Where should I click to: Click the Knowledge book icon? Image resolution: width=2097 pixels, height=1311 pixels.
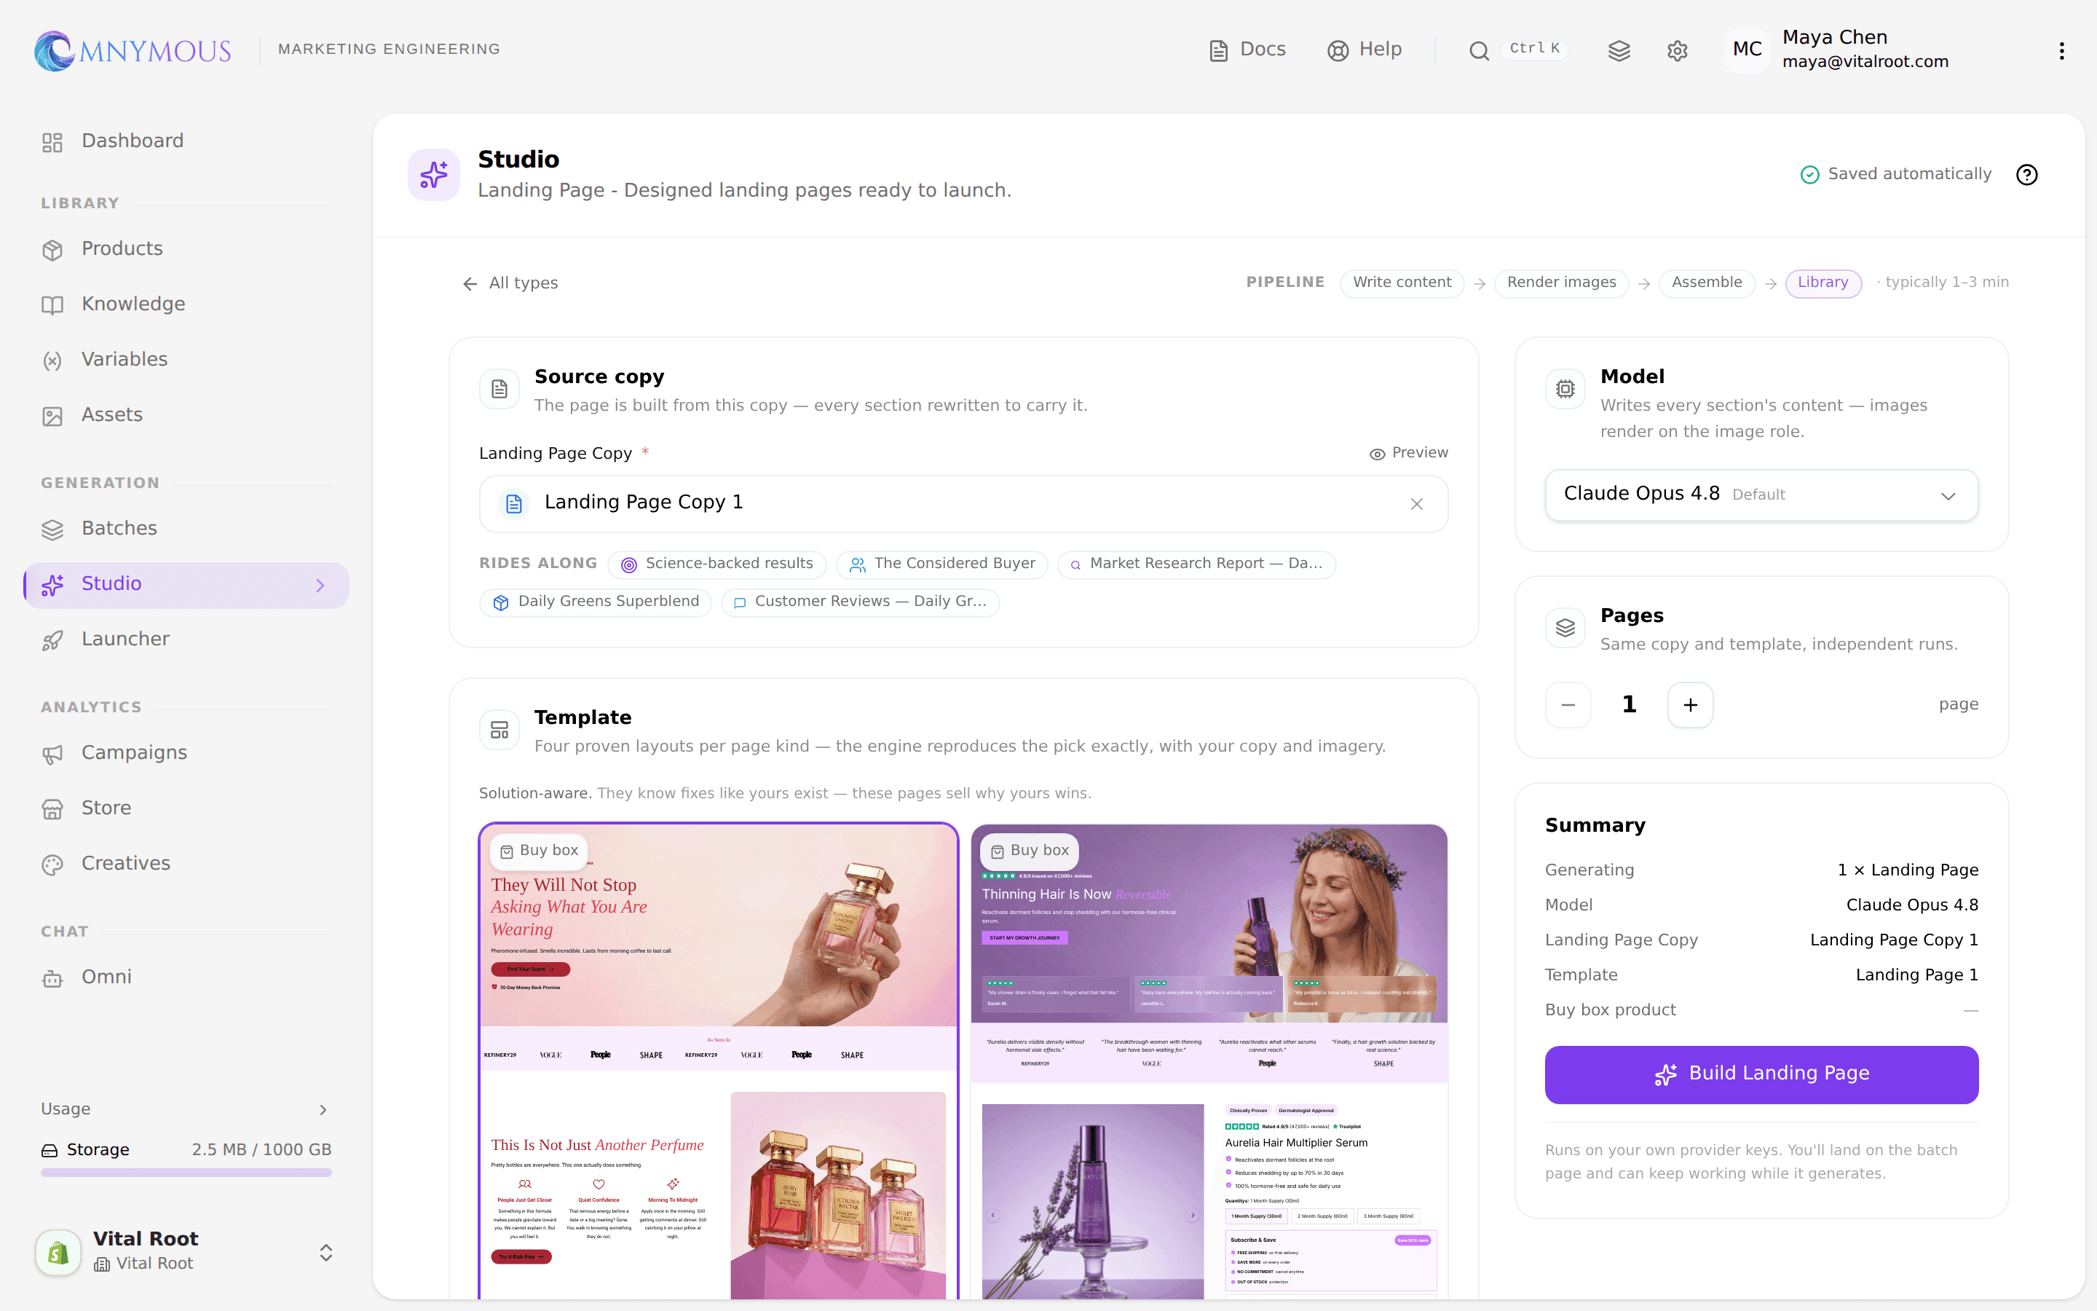53,305
